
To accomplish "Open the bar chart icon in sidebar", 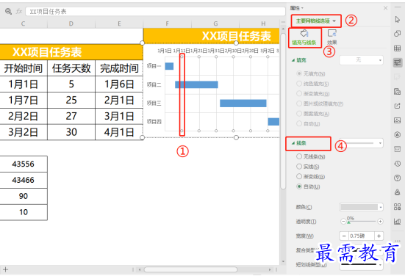I will (398, 221).
